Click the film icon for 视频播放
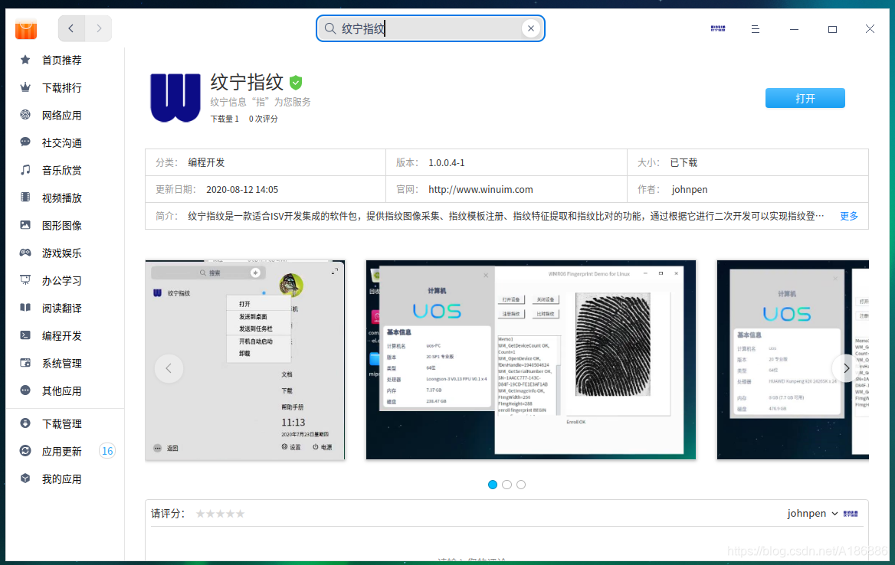895x565 pixels. tap(25, 198)
